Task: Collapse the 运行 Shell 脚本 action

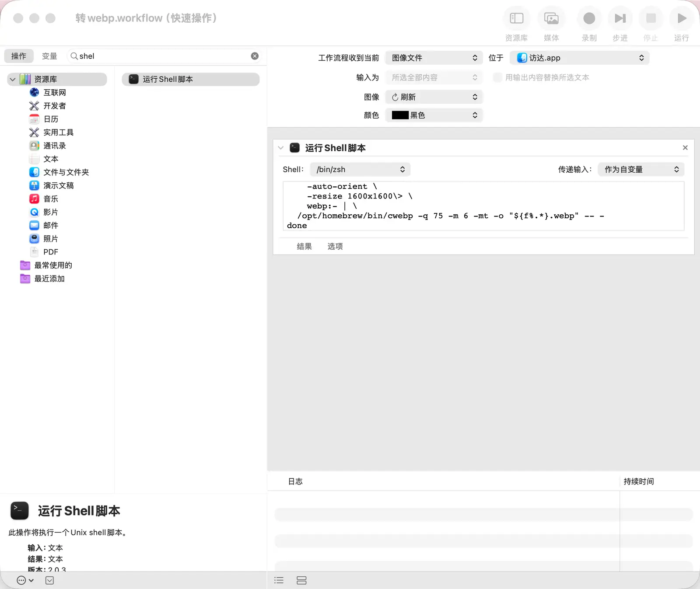Action: (x=281, y=148)
